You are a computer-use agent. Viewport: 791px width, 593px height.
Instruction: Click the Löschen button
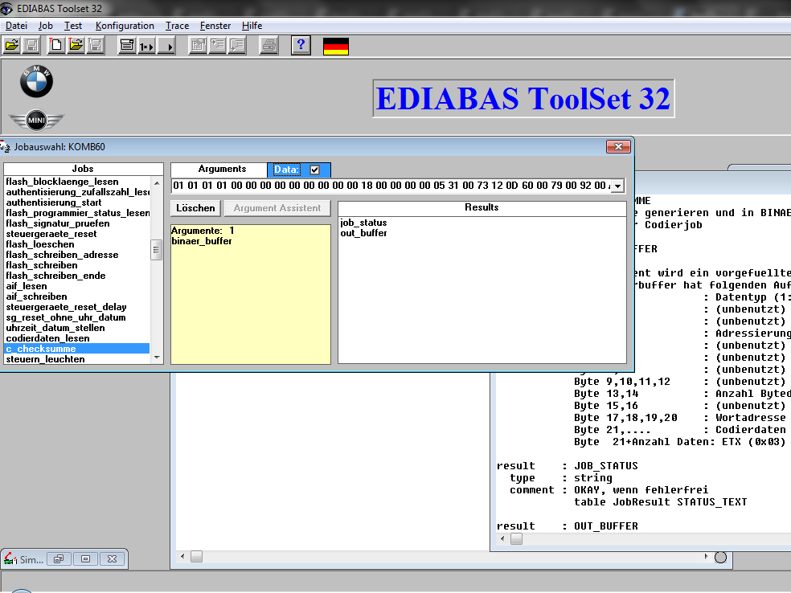click(x=195, y=208)
